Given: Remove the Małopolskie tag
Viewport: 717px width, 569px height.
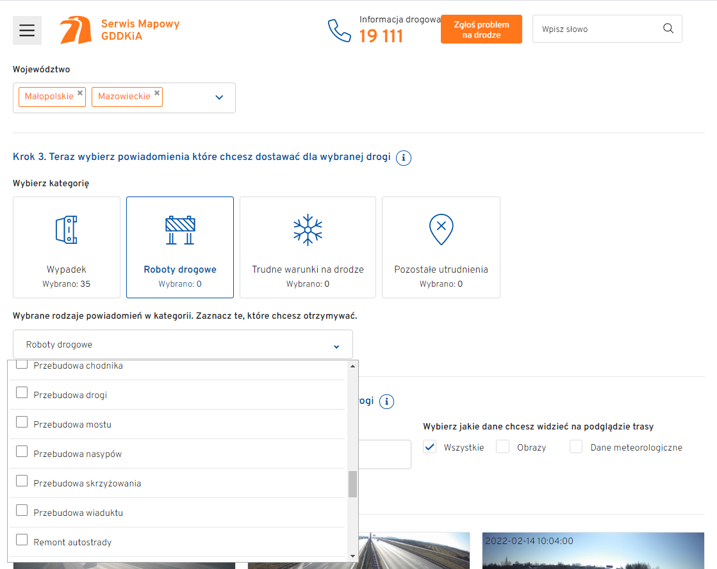Looking at the screenshot, I should [80, 93].
